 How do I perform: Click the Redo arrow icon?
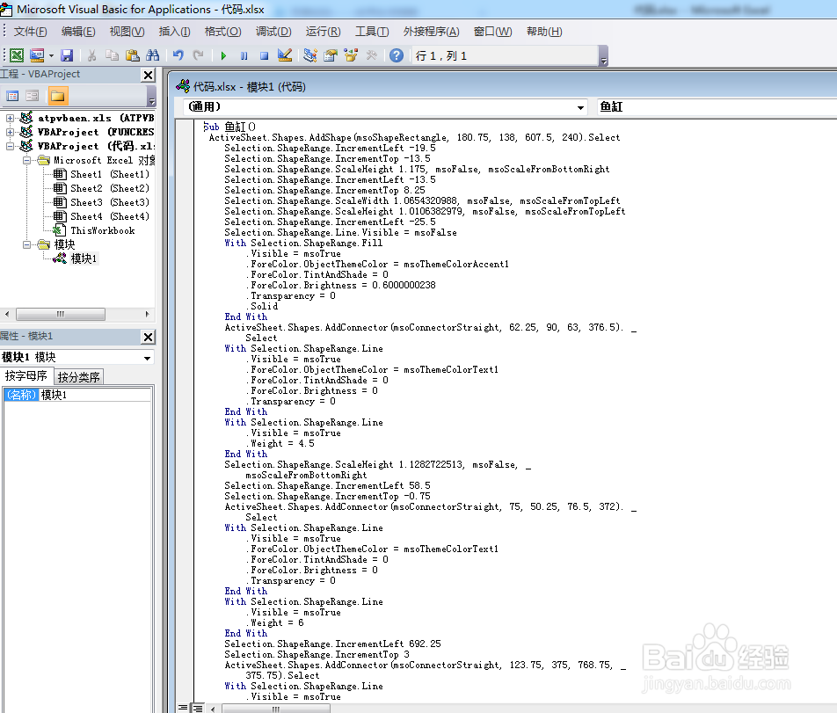(199, 55)
